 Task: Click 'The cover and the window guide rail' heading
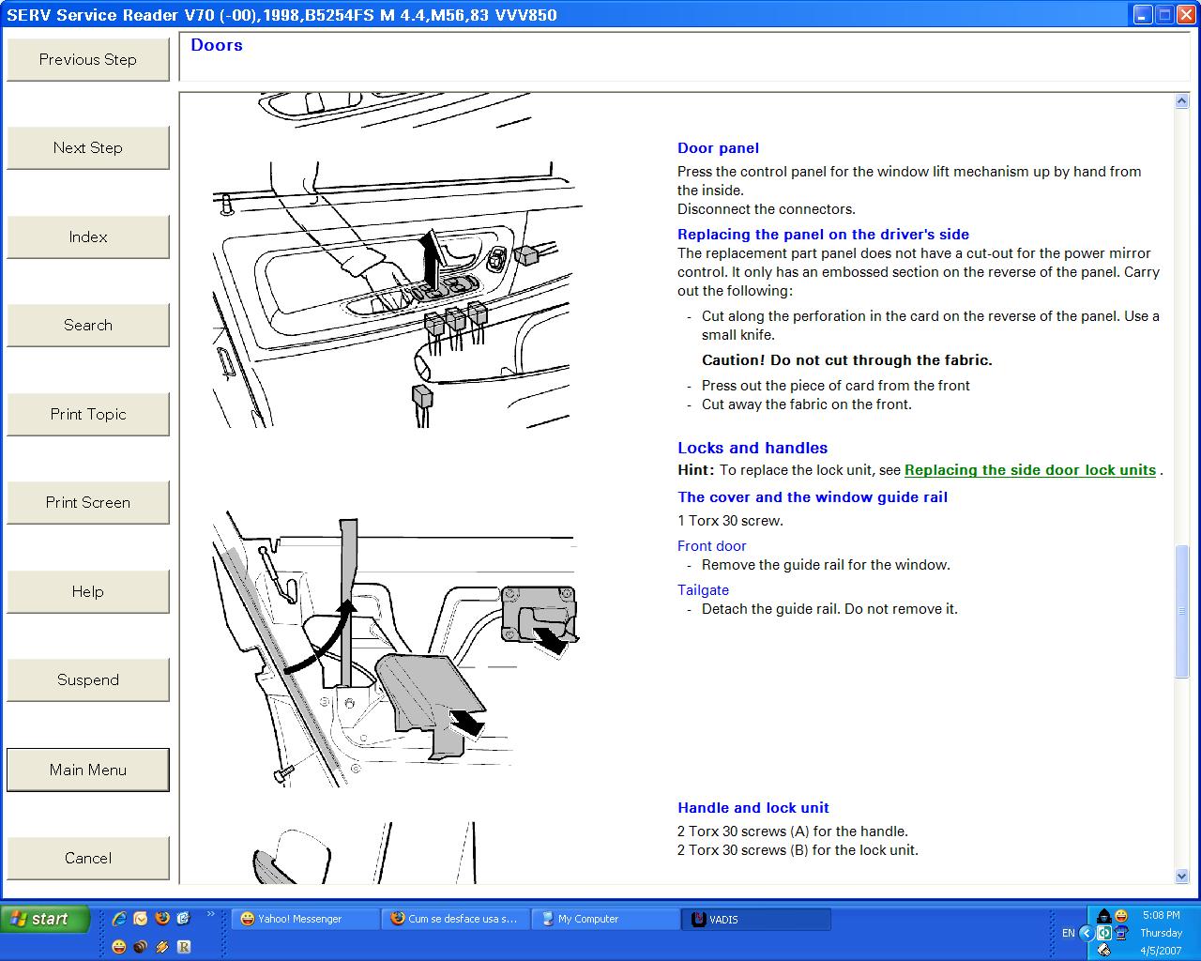813,497
